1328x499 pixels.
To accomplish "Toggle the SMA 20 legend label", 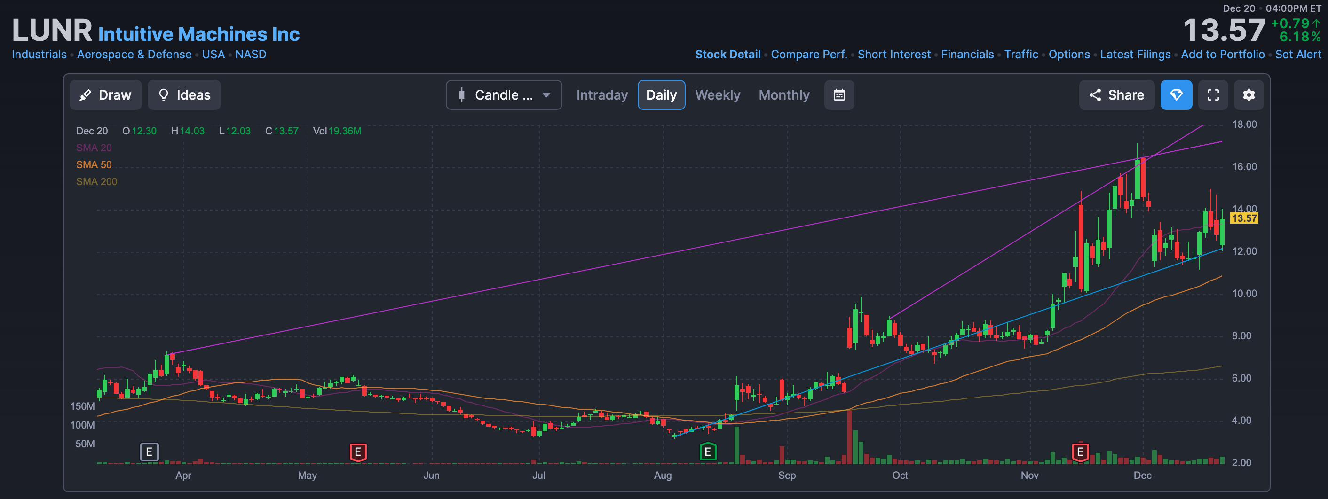I will point(94,148).
